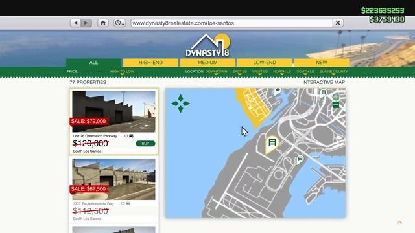Close the browser with the X button
The image size is (415, 233).
coord(338,23)
